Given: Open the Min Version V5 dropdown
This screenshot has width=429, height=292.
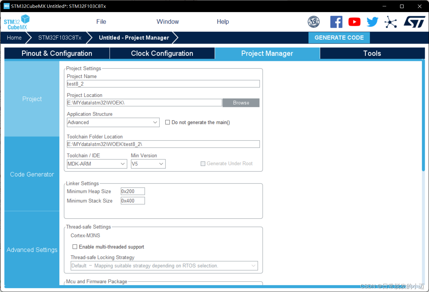Looking at the screenshot, I should [x=148, y=164].
